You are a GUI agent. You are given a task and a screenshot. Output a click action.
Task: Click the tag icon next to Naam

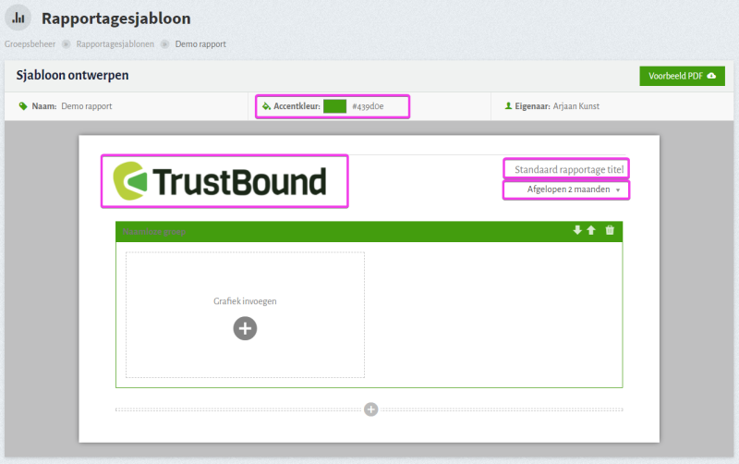point(22,106)
